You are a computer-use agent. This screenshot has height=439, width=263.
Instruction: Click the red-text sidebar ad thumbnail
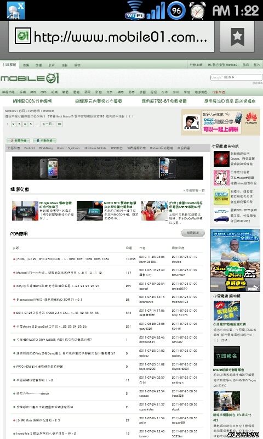(x=221, y=159)
